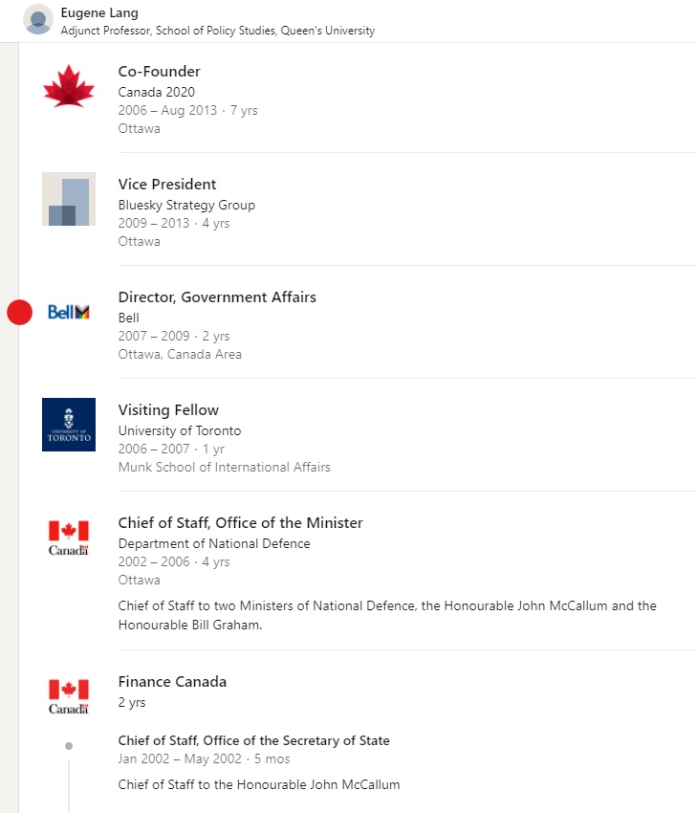
Task: Open the Bell company logo
Action: coord(69,312)
